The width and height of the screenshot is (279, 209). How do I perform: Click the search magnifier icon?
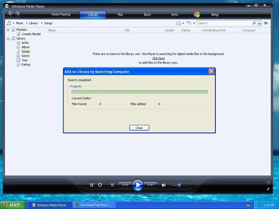(x=254, y=23)
